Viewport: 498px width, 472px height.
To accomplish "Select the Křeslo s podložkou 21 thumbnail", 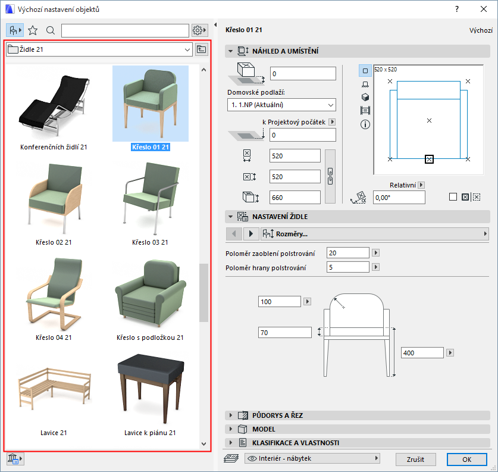I will (x=150, y=298).
